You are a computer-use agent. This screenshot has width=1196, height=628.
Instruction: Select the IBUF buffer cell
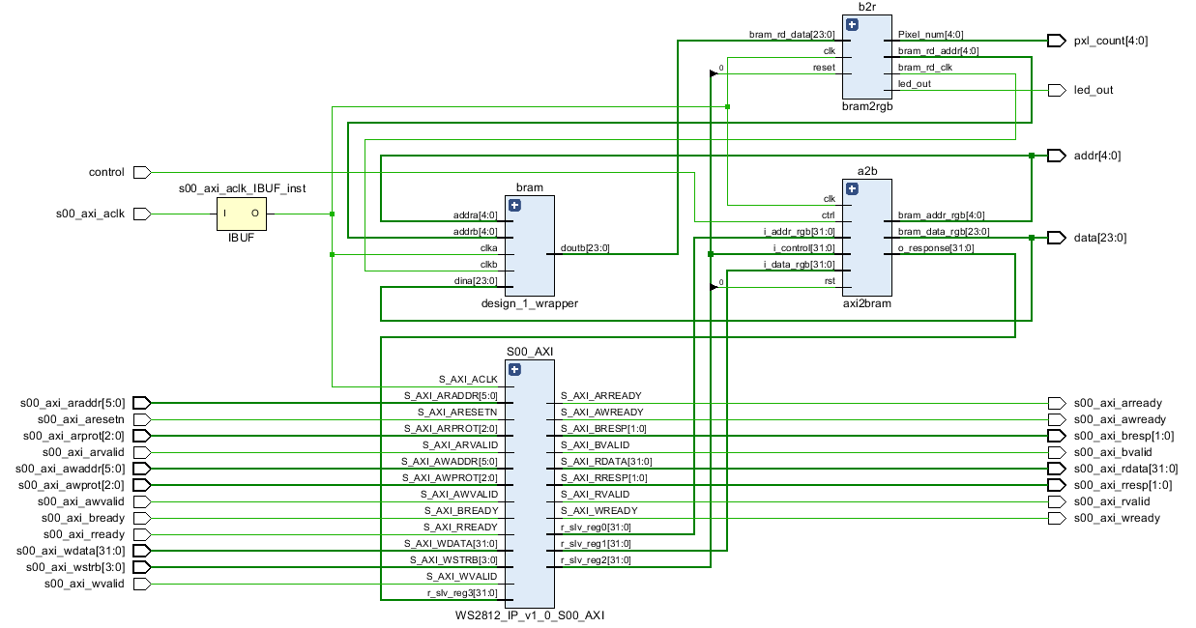click(241, 213)
